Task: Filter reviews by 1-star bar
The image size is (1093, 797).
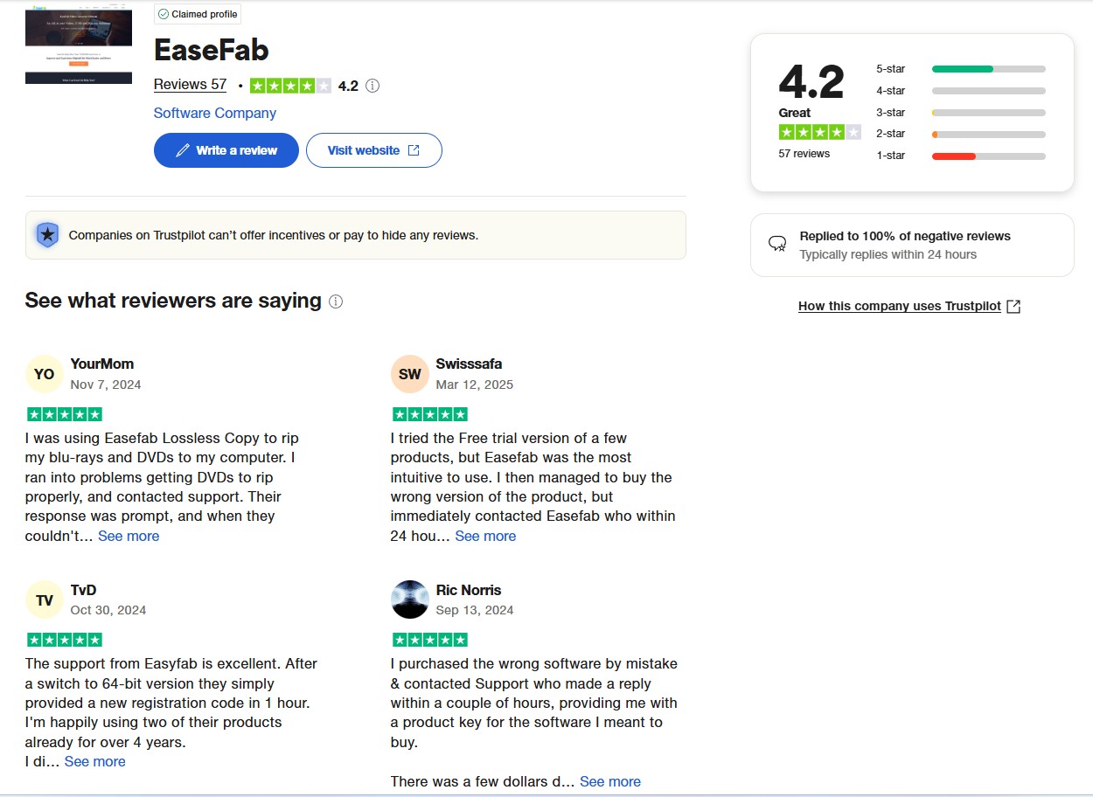Action: tap(988, 156)
